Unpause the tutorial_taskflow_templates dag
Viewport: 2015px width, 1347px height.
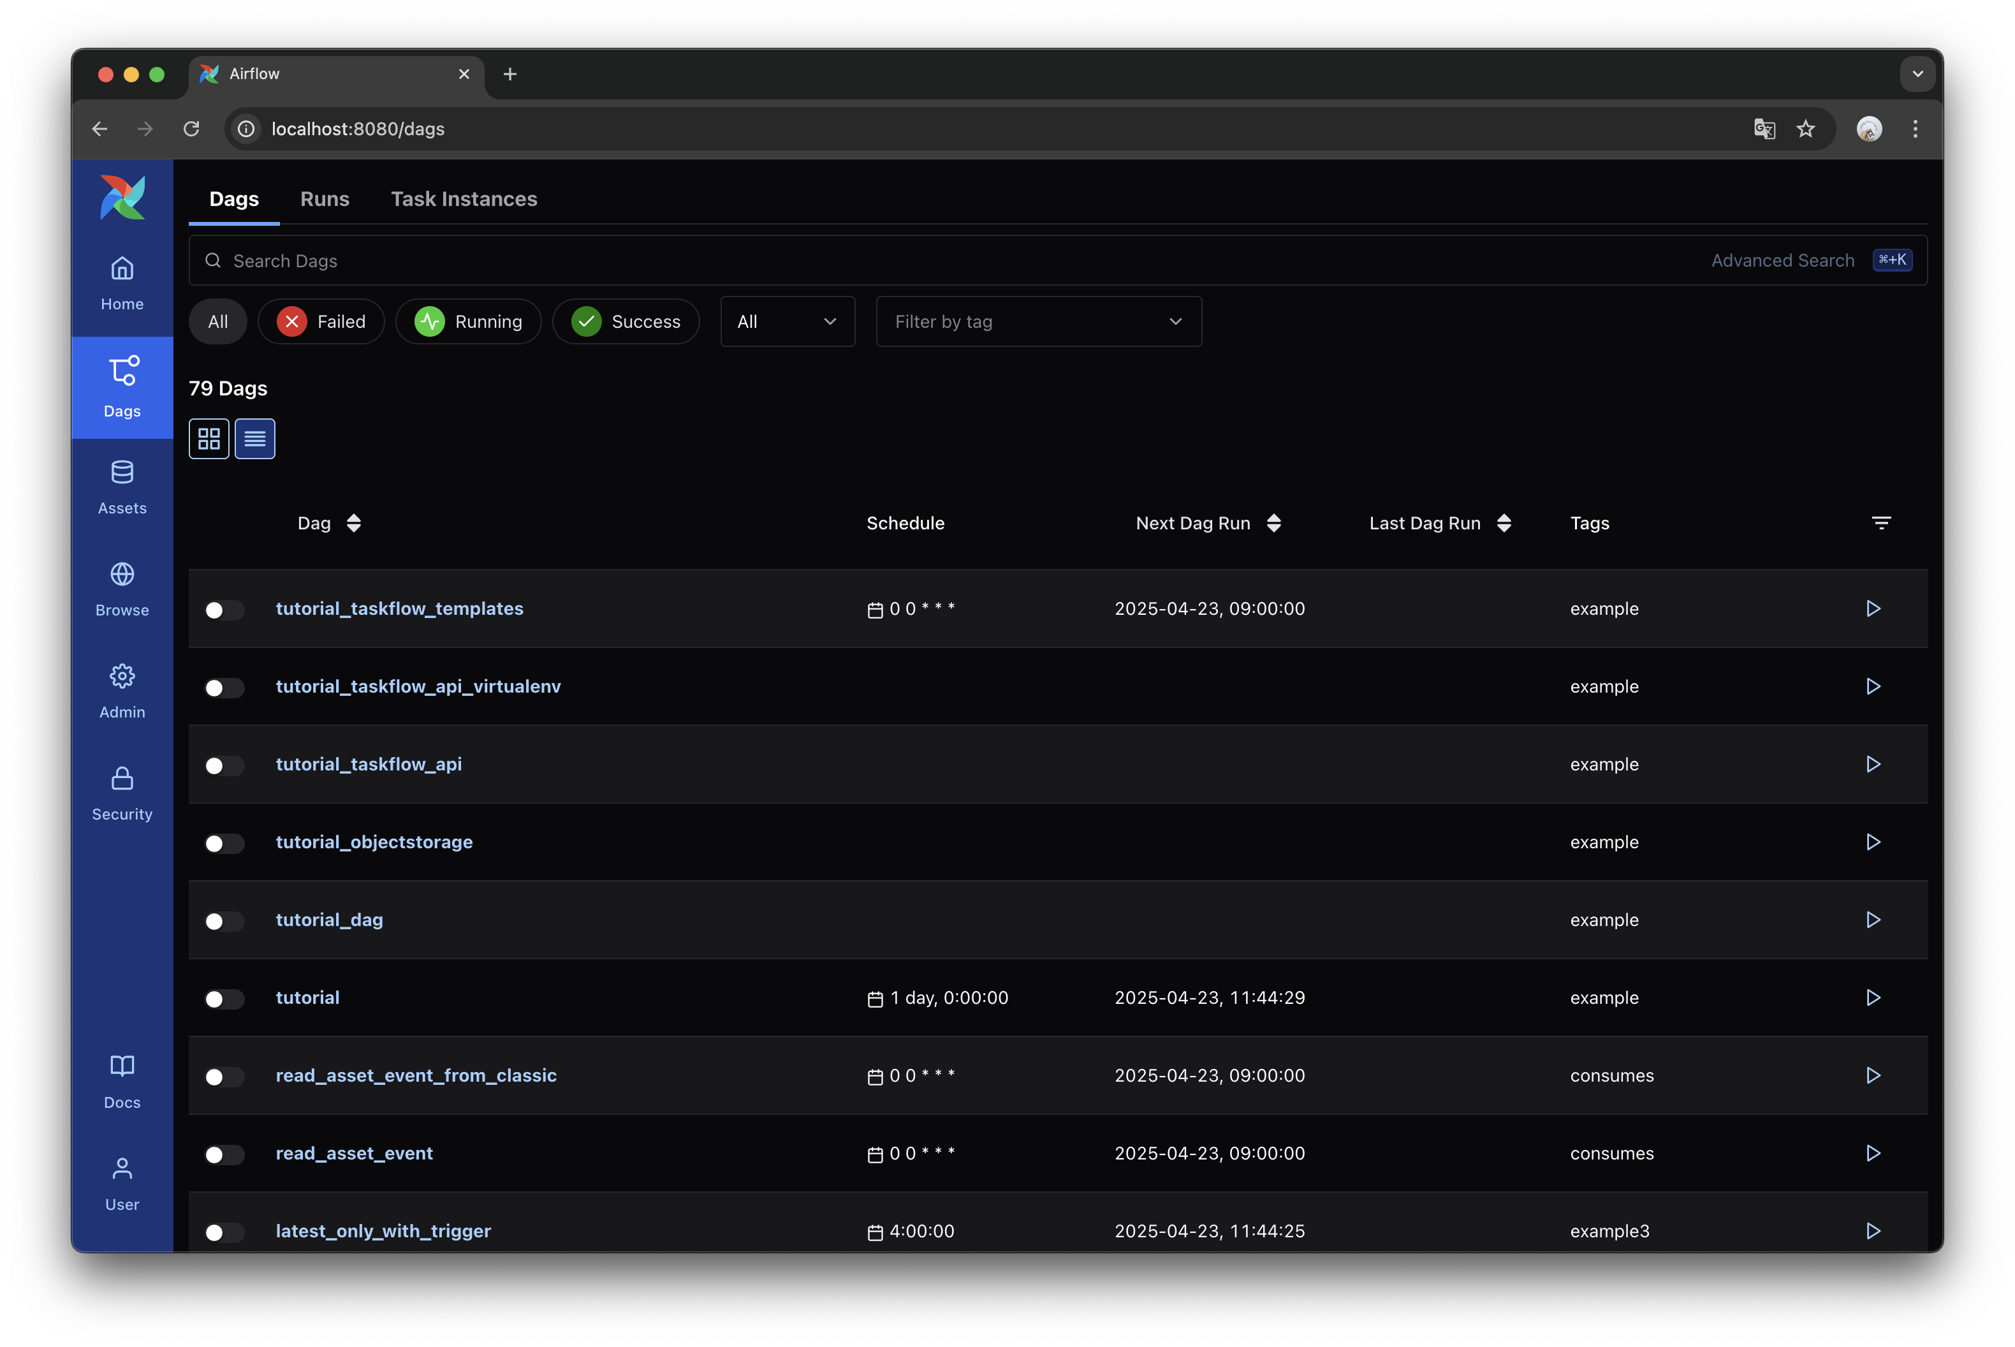point(224,610)
